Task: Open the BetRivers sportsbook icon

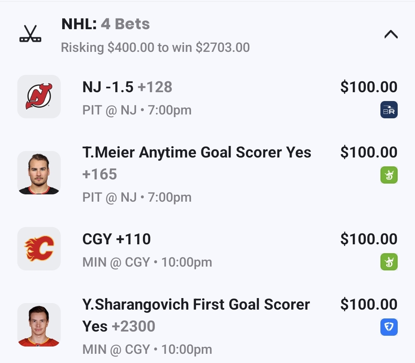Action: 389,110
